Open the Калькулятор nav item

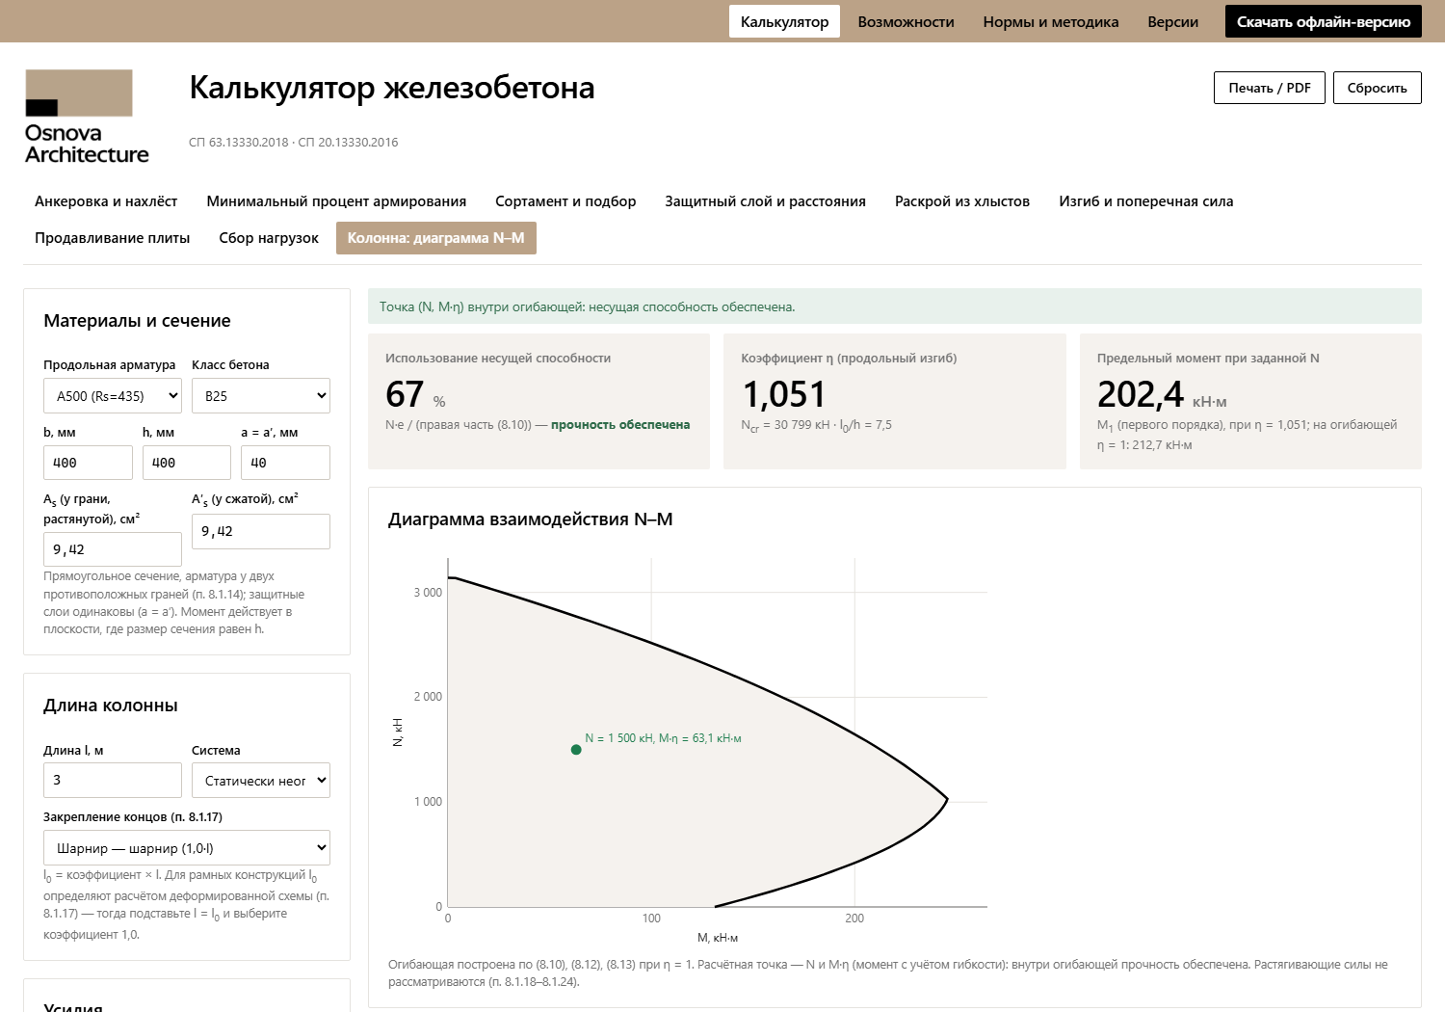tap(784, 21)
